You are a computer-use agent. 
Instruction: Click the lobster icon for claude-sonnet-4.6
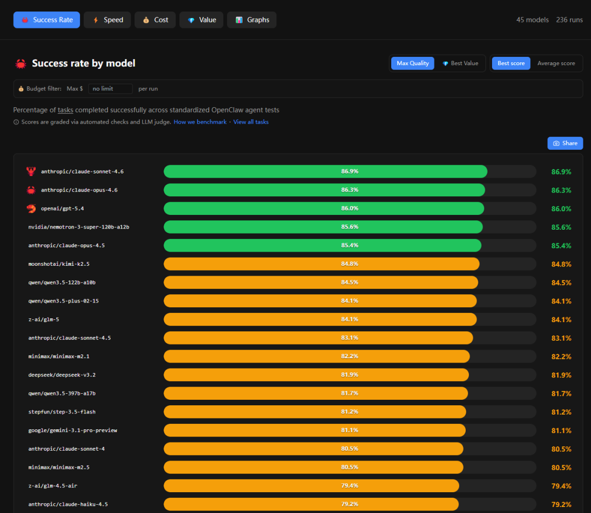coord(31,171)
